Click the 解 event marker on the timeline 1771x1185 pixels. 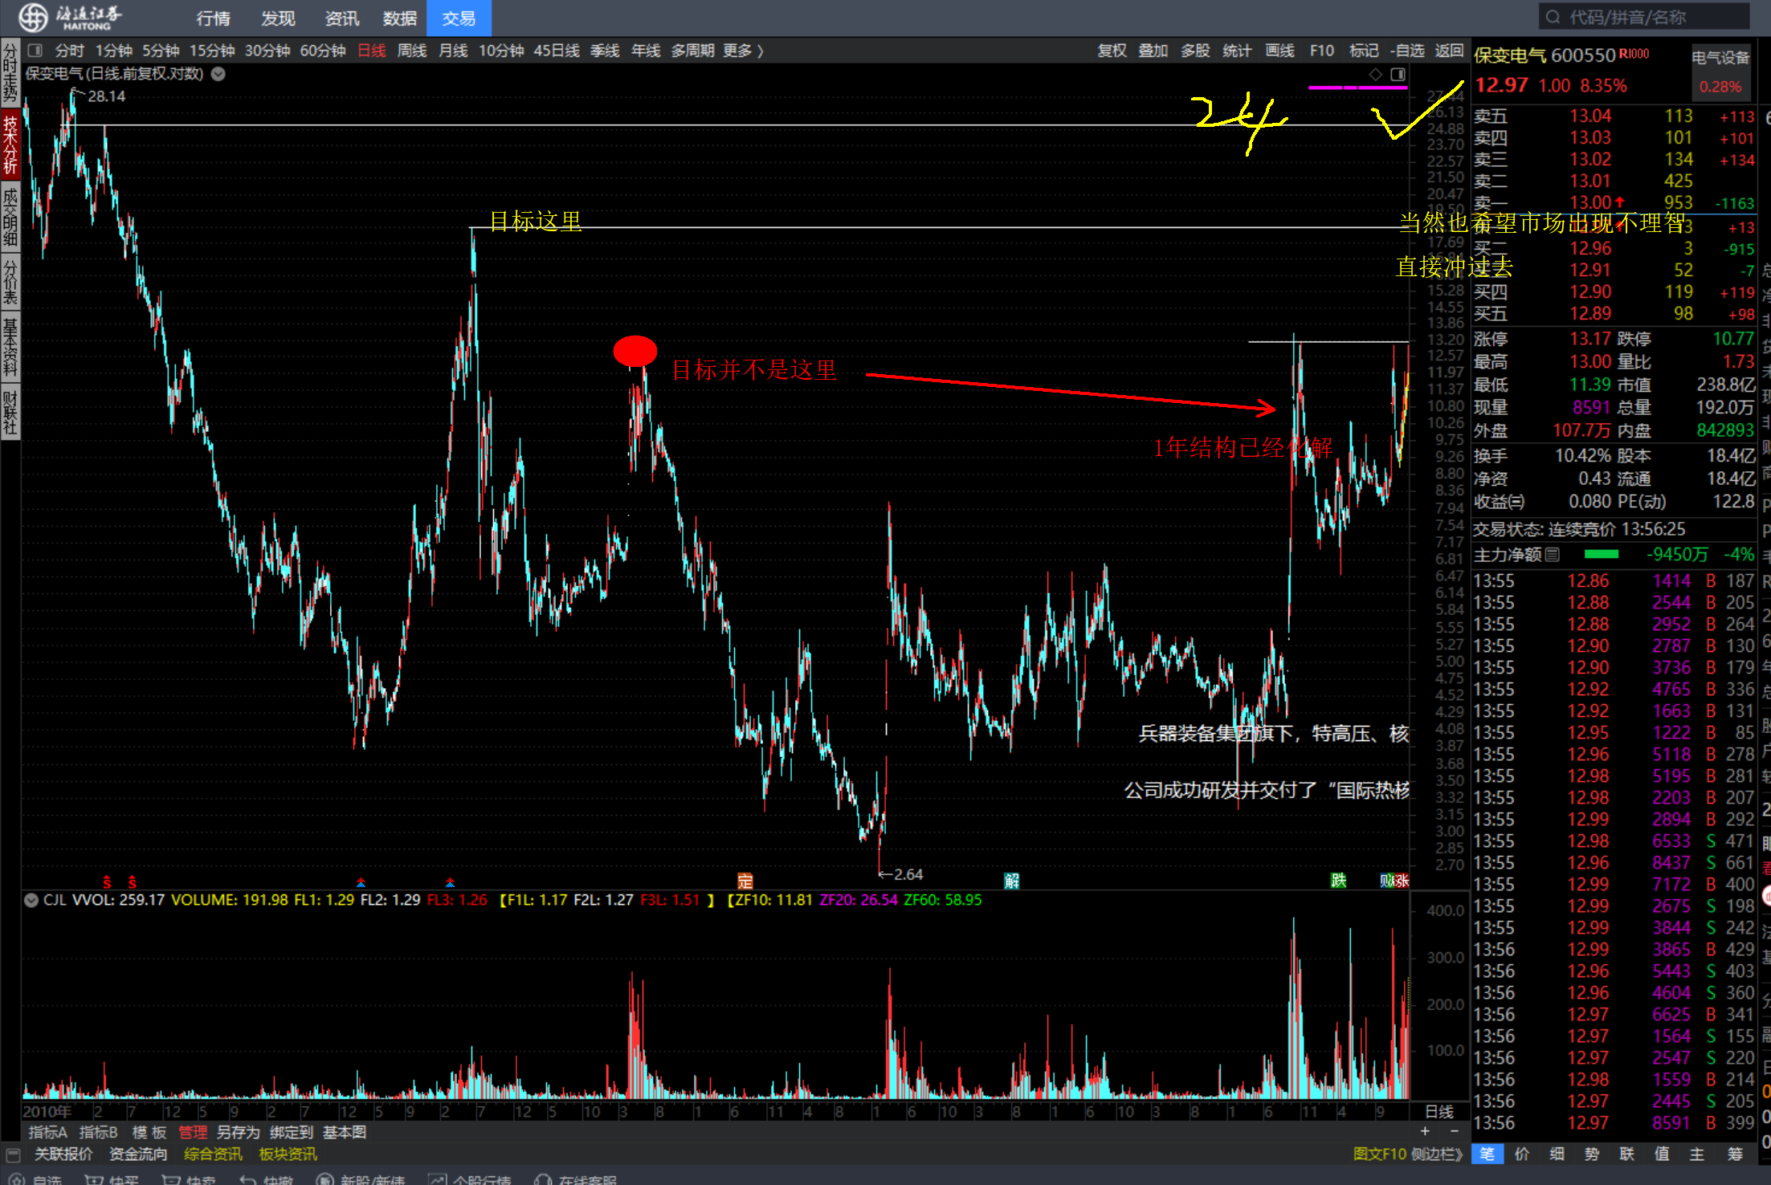[x=1012, y=881]
